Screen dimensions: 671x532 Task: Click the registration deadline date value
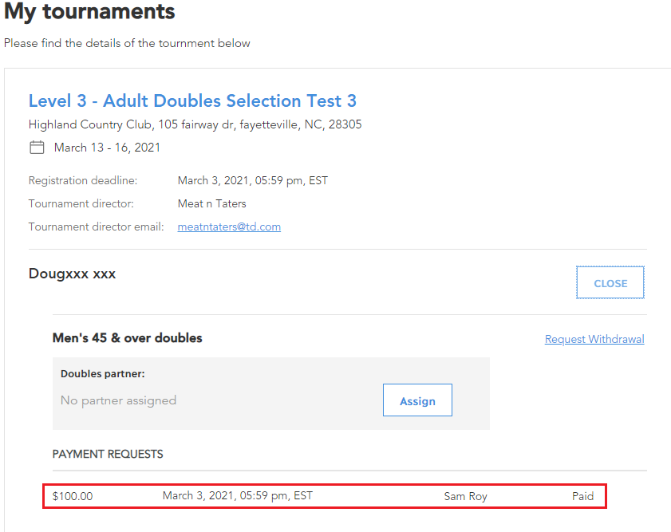coord(253,180)
